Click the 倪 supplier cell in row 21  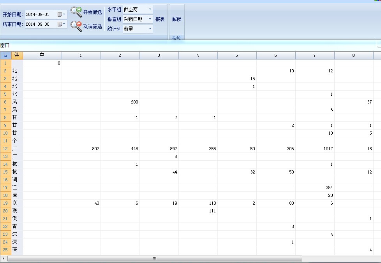[17, 219]
